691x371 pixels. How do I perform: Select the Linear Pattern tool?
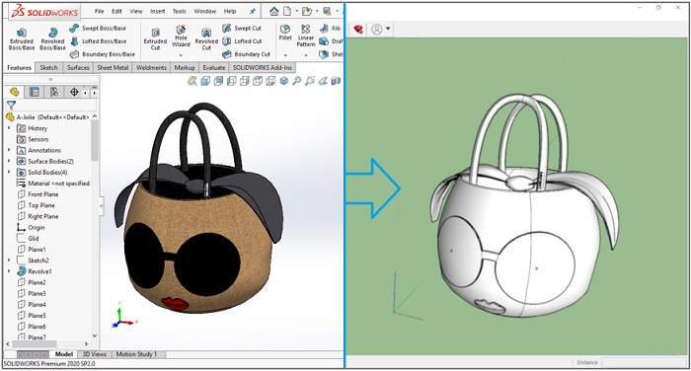click(x=305, y=36)
